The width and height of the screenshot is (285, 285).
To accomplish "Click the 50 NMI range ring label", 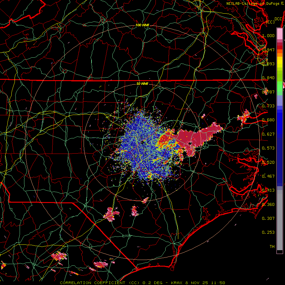I will [x=142, y=84].
